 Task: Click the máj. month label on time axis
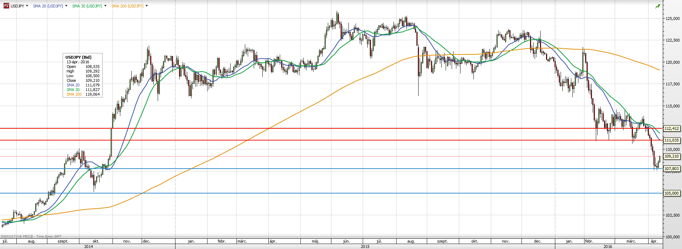[315, 241]
